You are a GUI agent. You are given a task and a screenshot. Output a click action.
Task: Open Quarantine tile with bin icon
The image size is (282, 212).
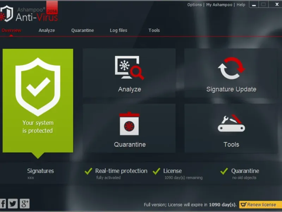[129, 128]
